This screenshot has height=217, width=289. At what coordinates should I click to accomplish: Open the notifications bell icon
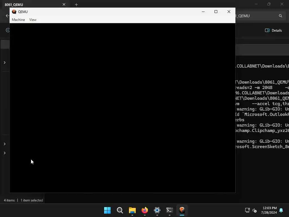pos(281,210)
